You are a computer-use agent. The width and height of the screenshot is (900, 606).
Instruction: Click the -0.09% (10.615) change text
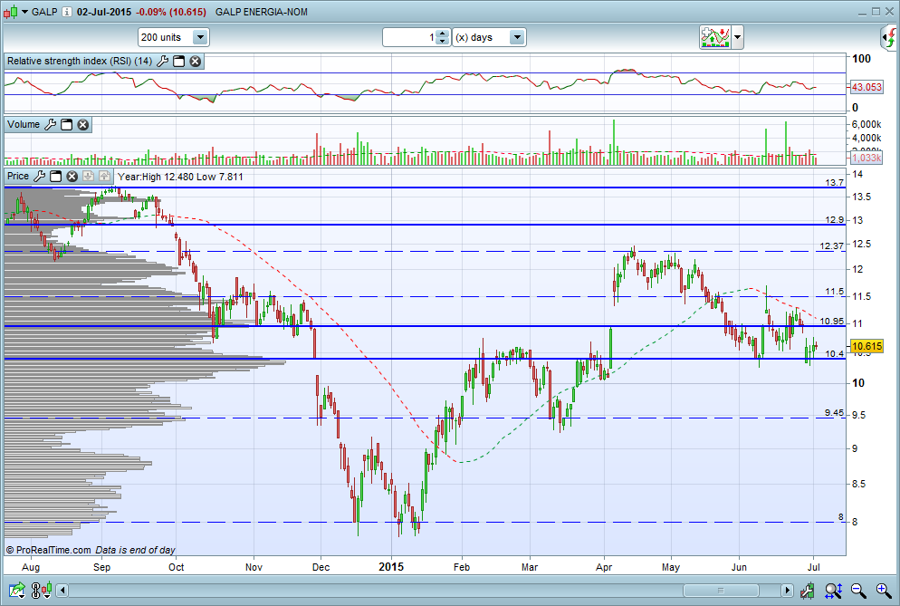170,12
